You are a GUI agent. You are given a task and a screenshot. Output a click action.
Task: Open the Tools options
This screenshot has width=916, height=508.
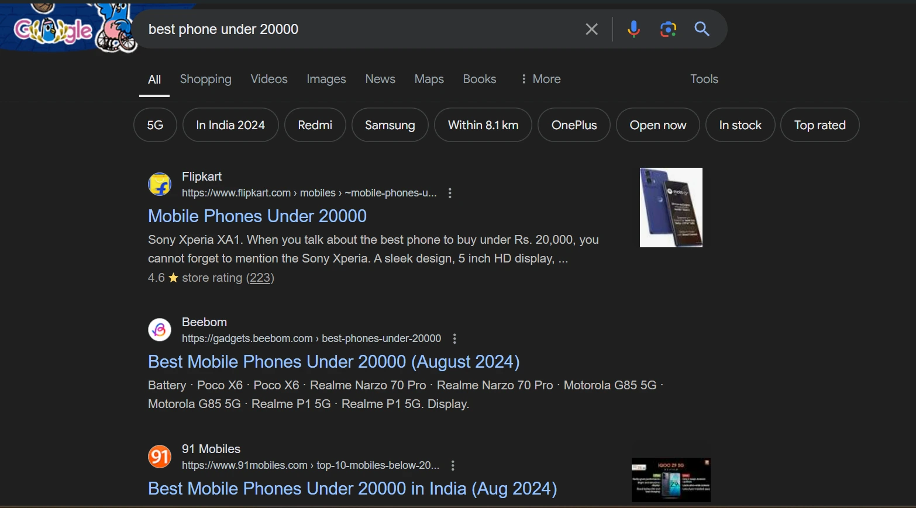[704, 79]
